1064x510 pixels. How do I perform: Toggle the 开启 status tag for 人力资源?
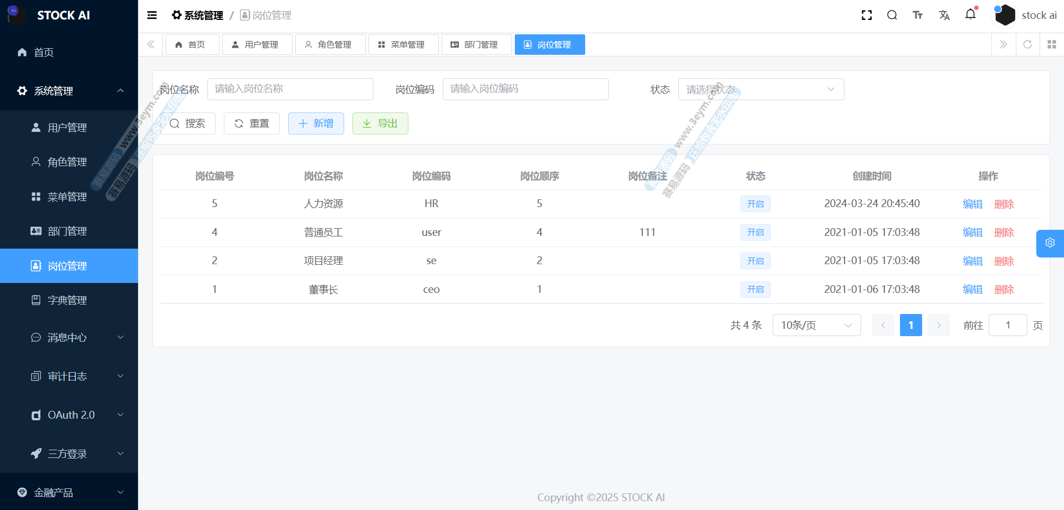pos(755,204)
